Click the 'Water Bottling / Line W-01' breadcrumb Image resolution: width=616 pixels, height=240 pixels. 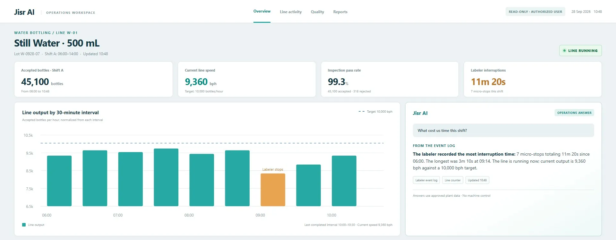(x=46, y=33)
